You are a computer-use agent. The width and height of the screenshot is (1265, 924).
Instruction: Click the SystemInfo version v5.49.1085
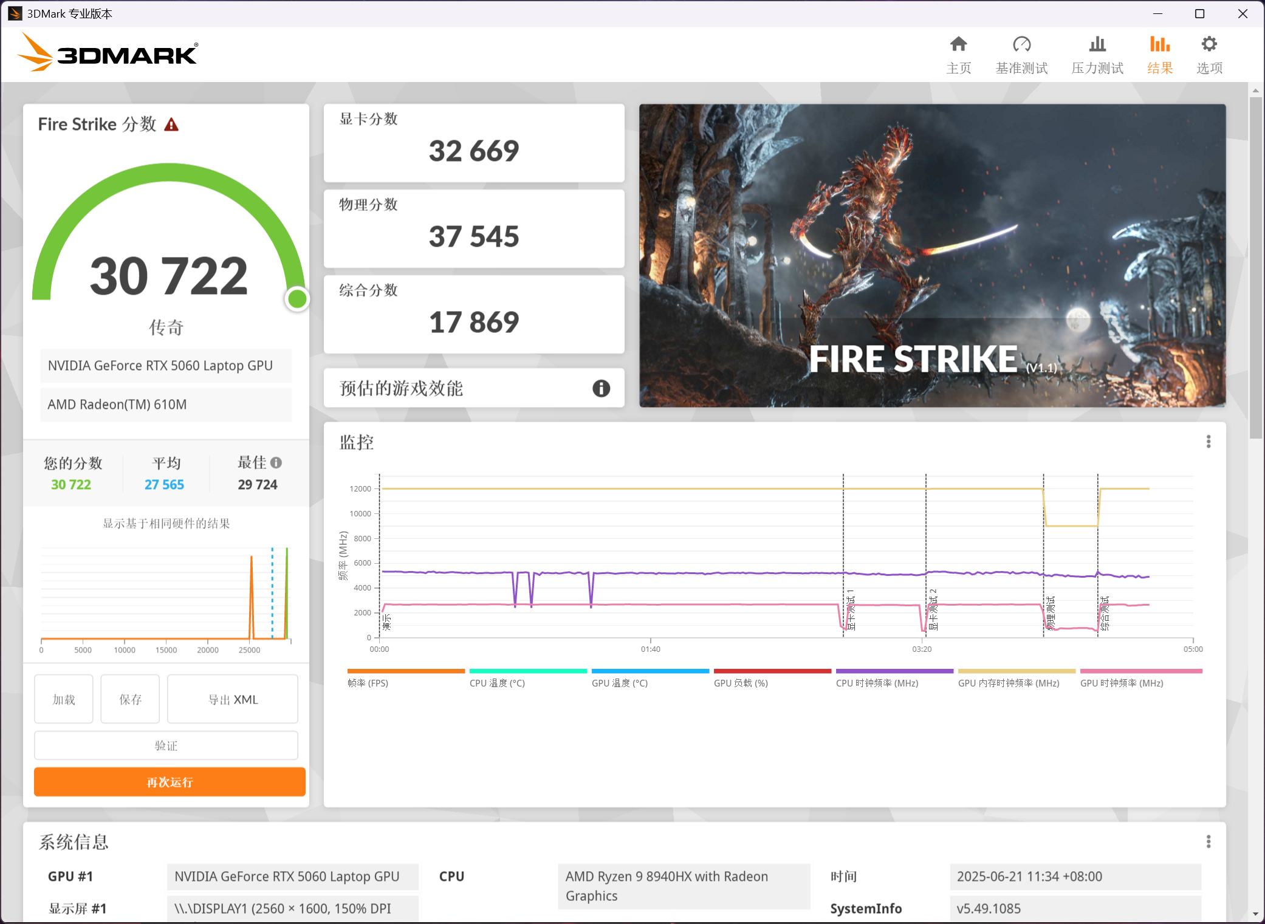pyautogui.click(x=1075, y=909)
